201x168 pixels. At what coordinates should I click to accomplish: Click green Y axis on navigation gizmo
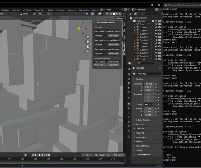click(x=79, y=29)
